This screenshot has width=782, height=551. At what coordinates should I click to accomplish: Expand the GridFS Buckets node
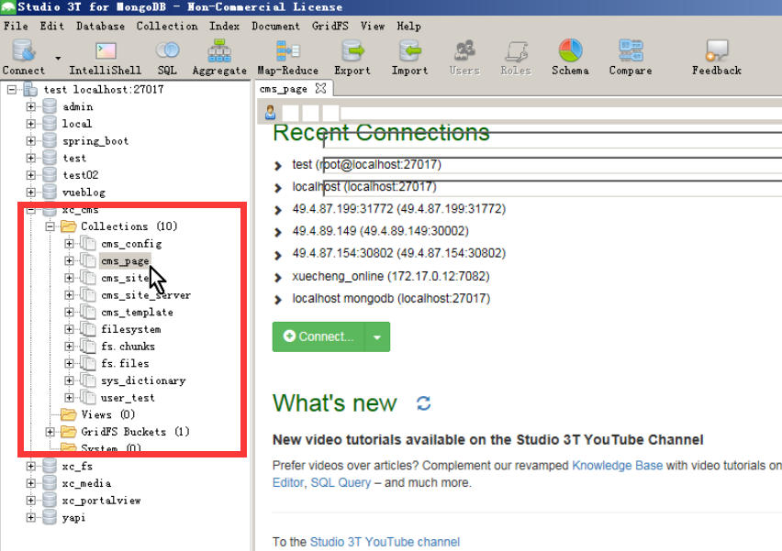(50, 432)
